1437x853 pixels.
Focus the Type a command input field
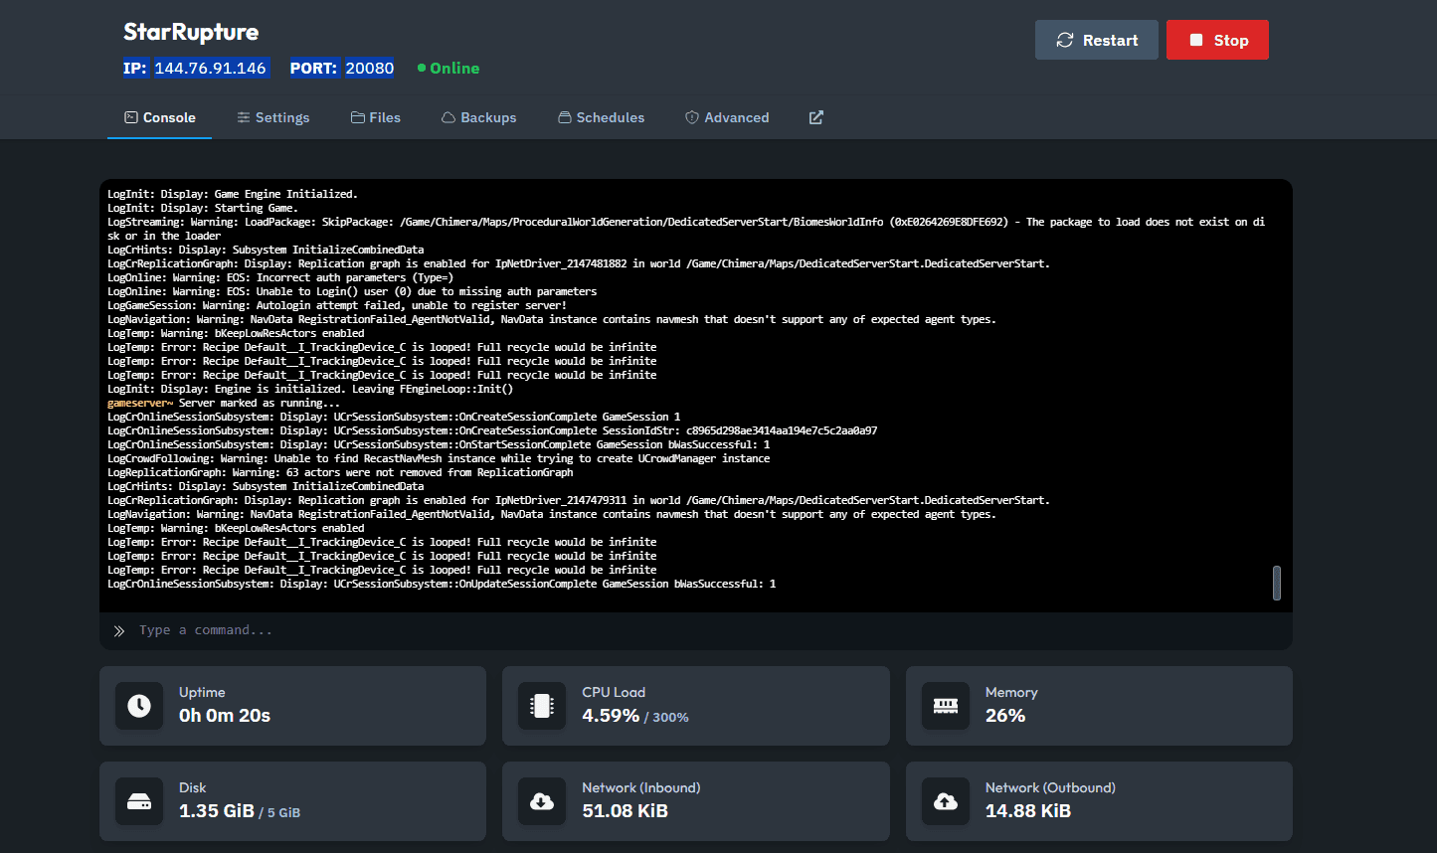(x=696, y=630)
